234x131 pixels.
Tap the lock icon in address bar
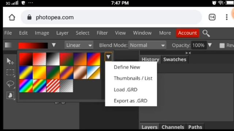click(x=29, y=17)
